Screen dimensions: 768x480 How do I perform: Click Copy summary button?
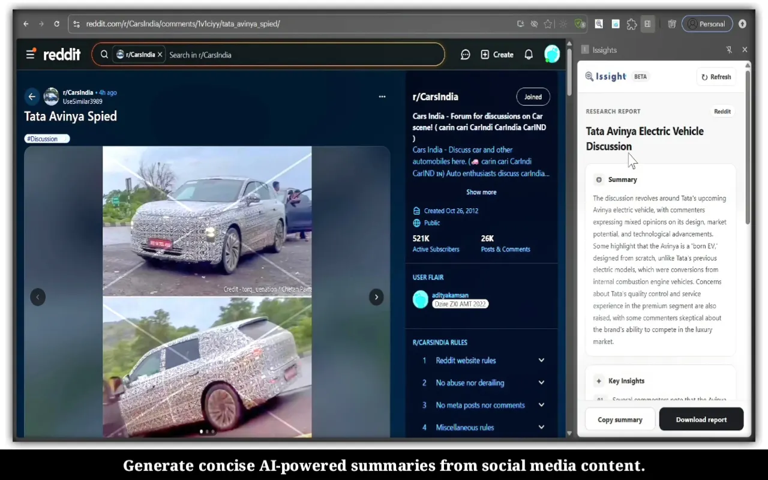pos(620,419)
